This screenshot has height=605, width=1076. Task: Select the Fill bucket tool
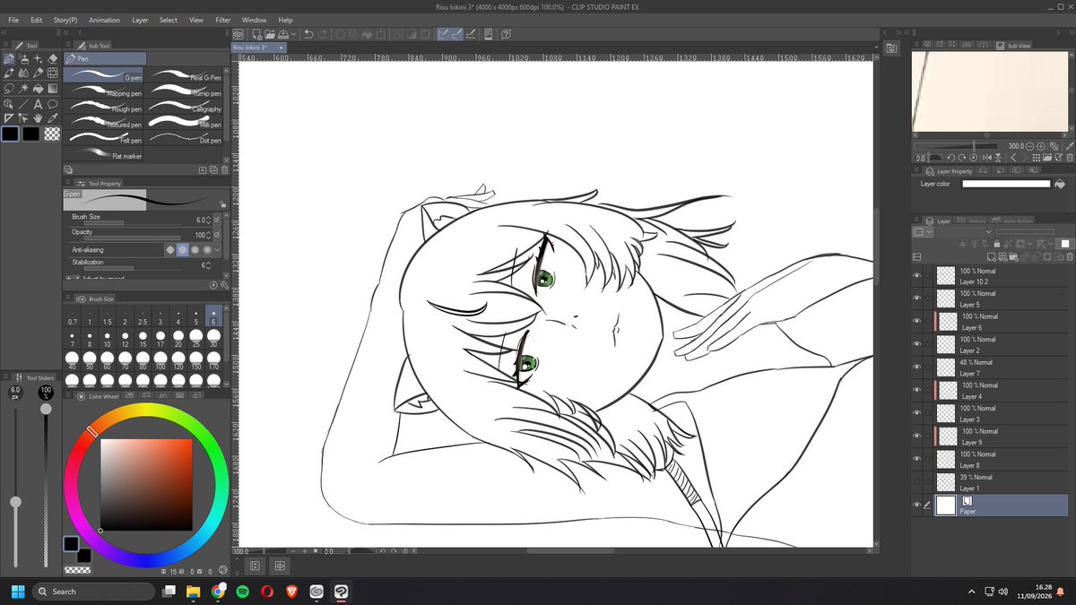[39, 89]
